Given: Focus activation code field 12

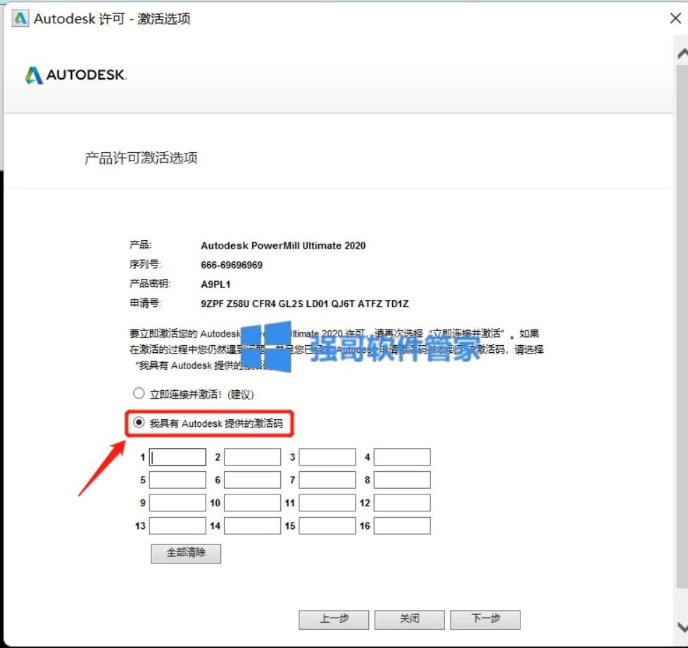Looking at the screenshot, I should pyautogui.click(x=402, y=503).
